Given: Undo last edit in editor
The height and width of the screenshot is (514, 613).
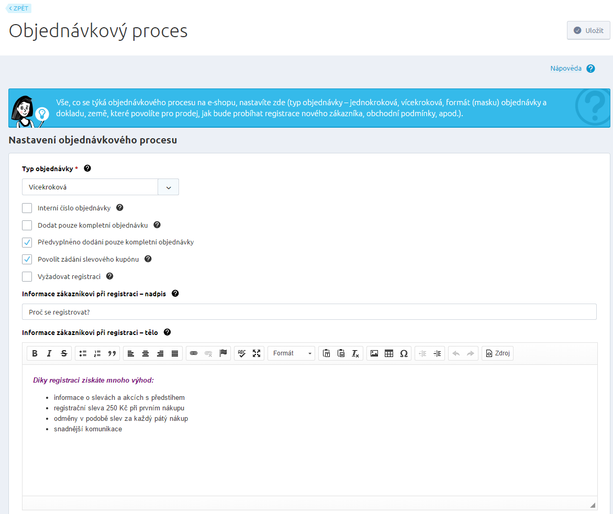Looking at the screenshot, I should pyautogui.click(x=456, y=353).
